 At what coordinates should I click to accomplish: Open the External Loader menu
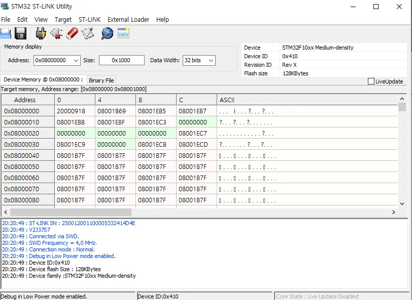pyautogui.click(x=128, y=20)
